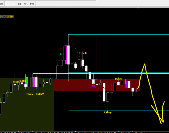Select the yellow horizontal level line

101,74
